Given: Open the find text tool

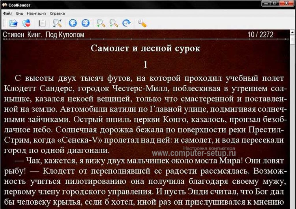Looking at the screenshot, I should pyautogui.click(x=57, y=23).
